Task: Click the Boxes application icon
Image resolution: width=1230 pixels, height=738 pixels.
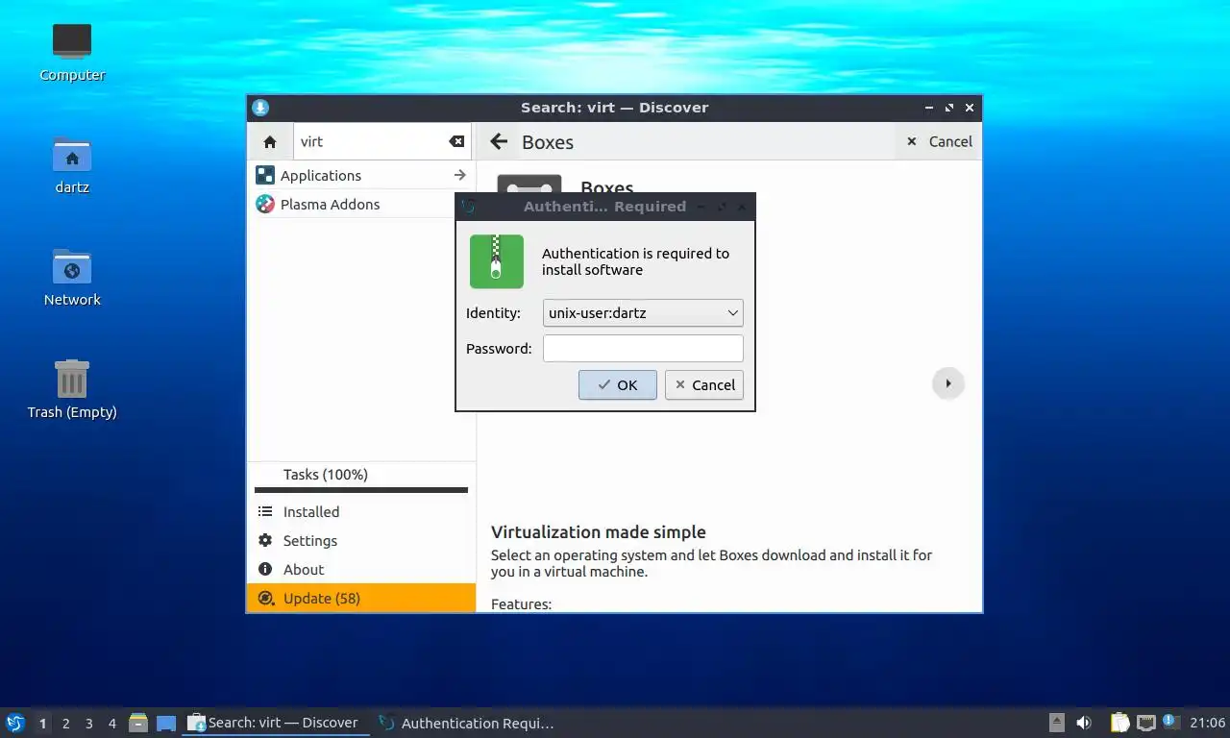Action: 529,184
